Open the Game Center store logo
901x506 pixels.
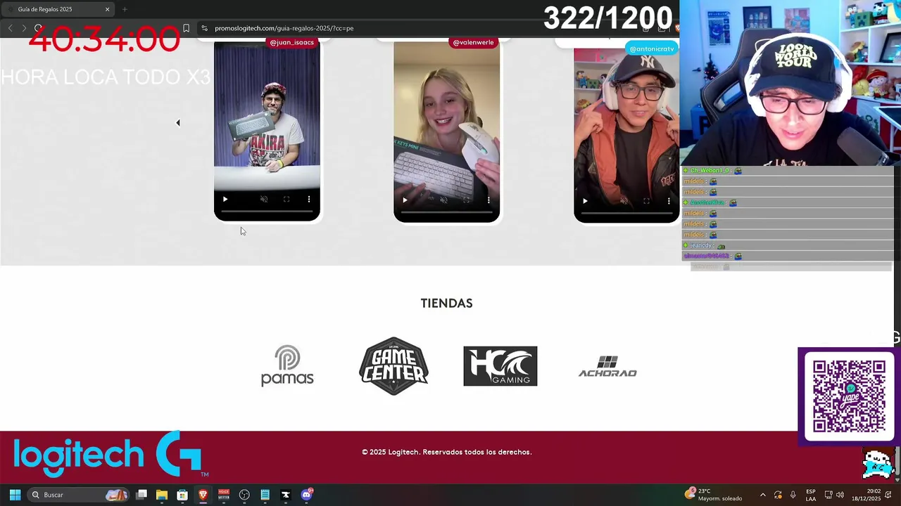pos(393,365)
